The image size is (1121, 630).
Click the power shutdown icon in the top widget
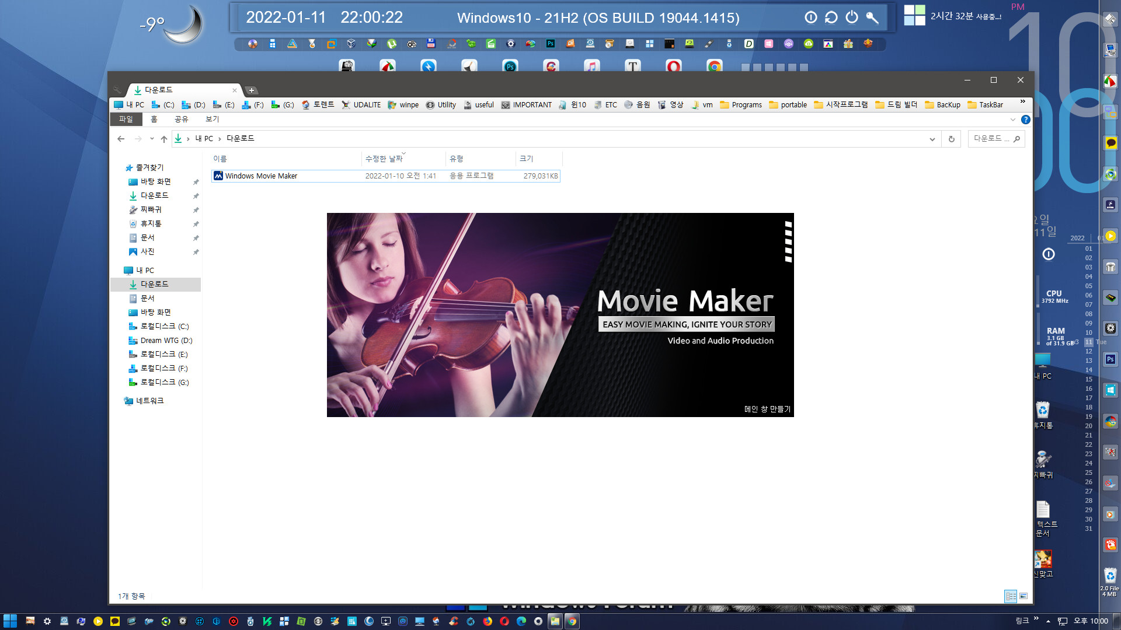point(852,17)
